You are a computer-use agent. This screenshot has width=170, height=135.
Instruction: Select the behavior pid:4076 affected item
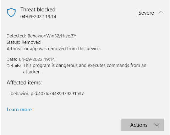pos(47,94)
